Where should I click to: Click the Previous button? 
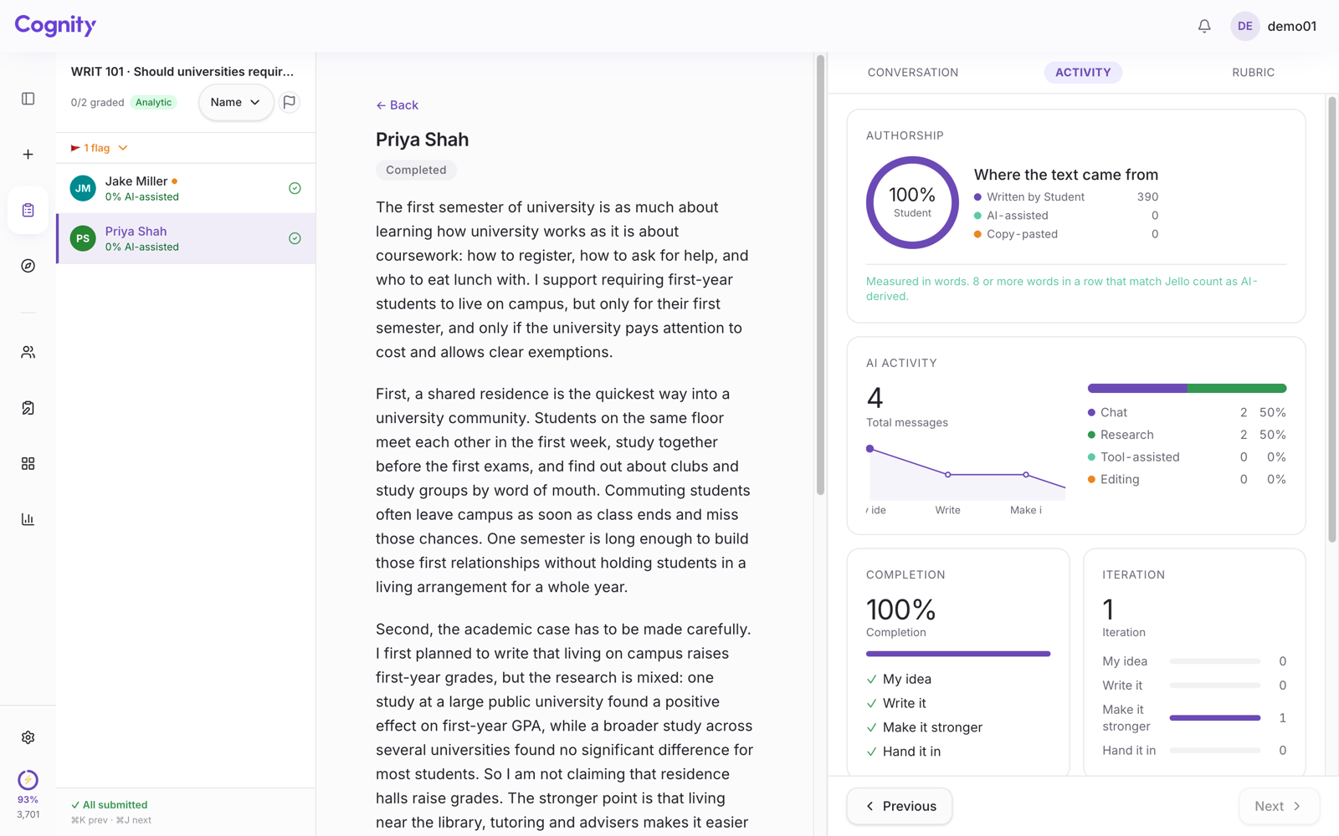tap(900, 806)
